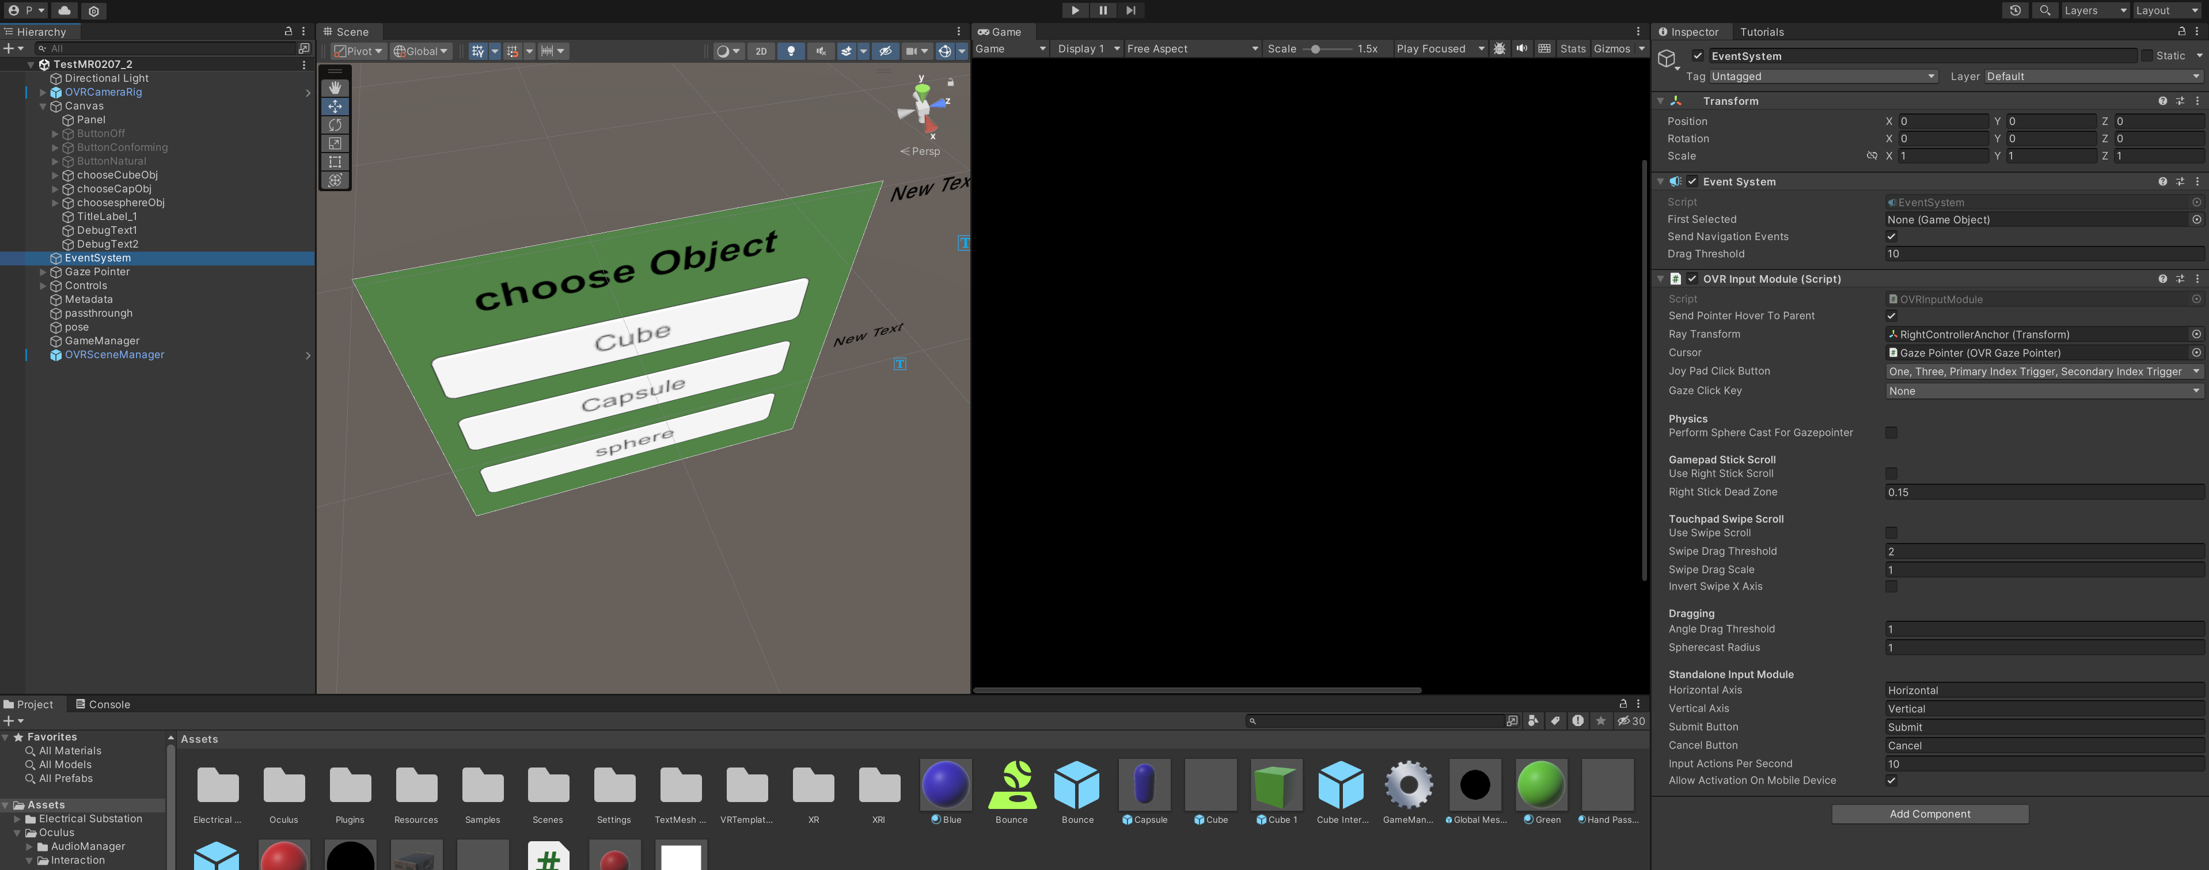Image resolution: width=2209 pixels, height=870 pixels.
Task: Select the Rotate tool in Scene
Action: tap(335, 125)
